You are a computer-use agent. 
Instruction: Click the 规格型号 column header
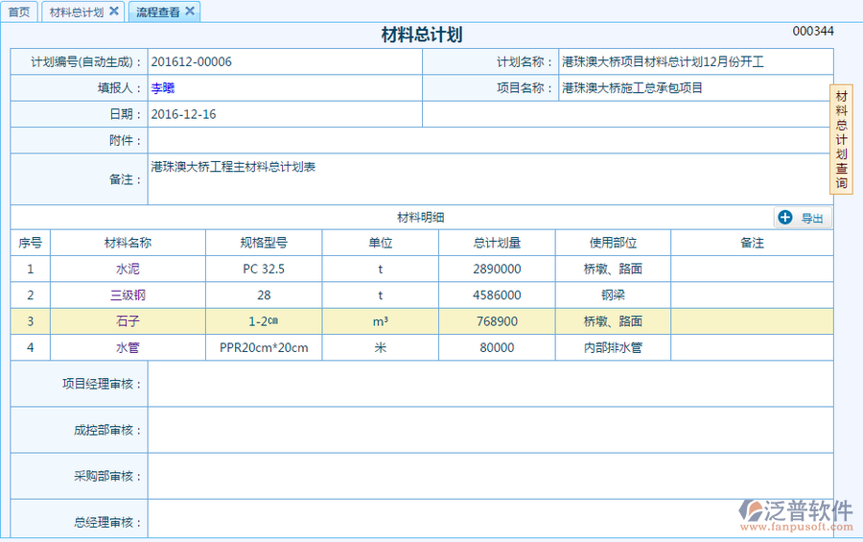(x=264, y=243)
